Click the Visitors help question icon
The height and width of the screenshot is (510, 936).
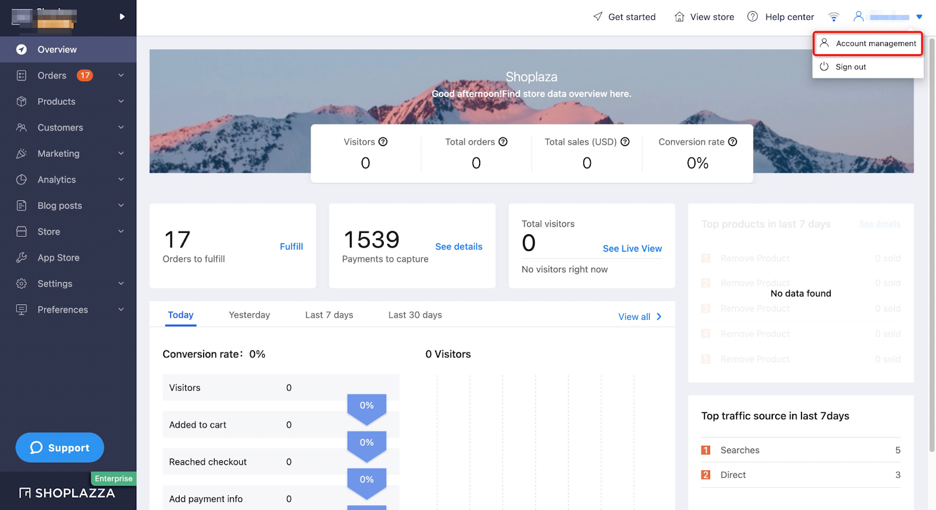383,142
